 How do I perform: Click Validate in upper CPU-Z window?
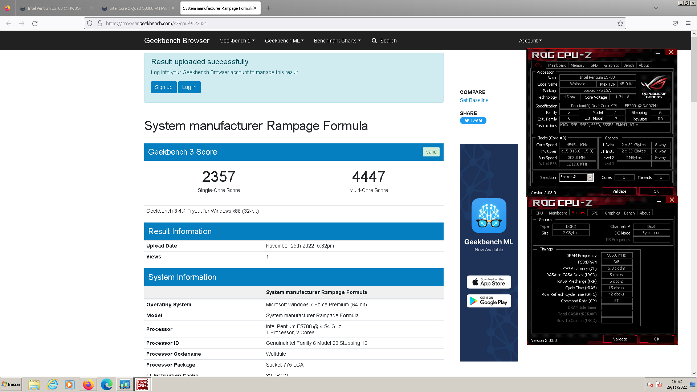(619, 191)
